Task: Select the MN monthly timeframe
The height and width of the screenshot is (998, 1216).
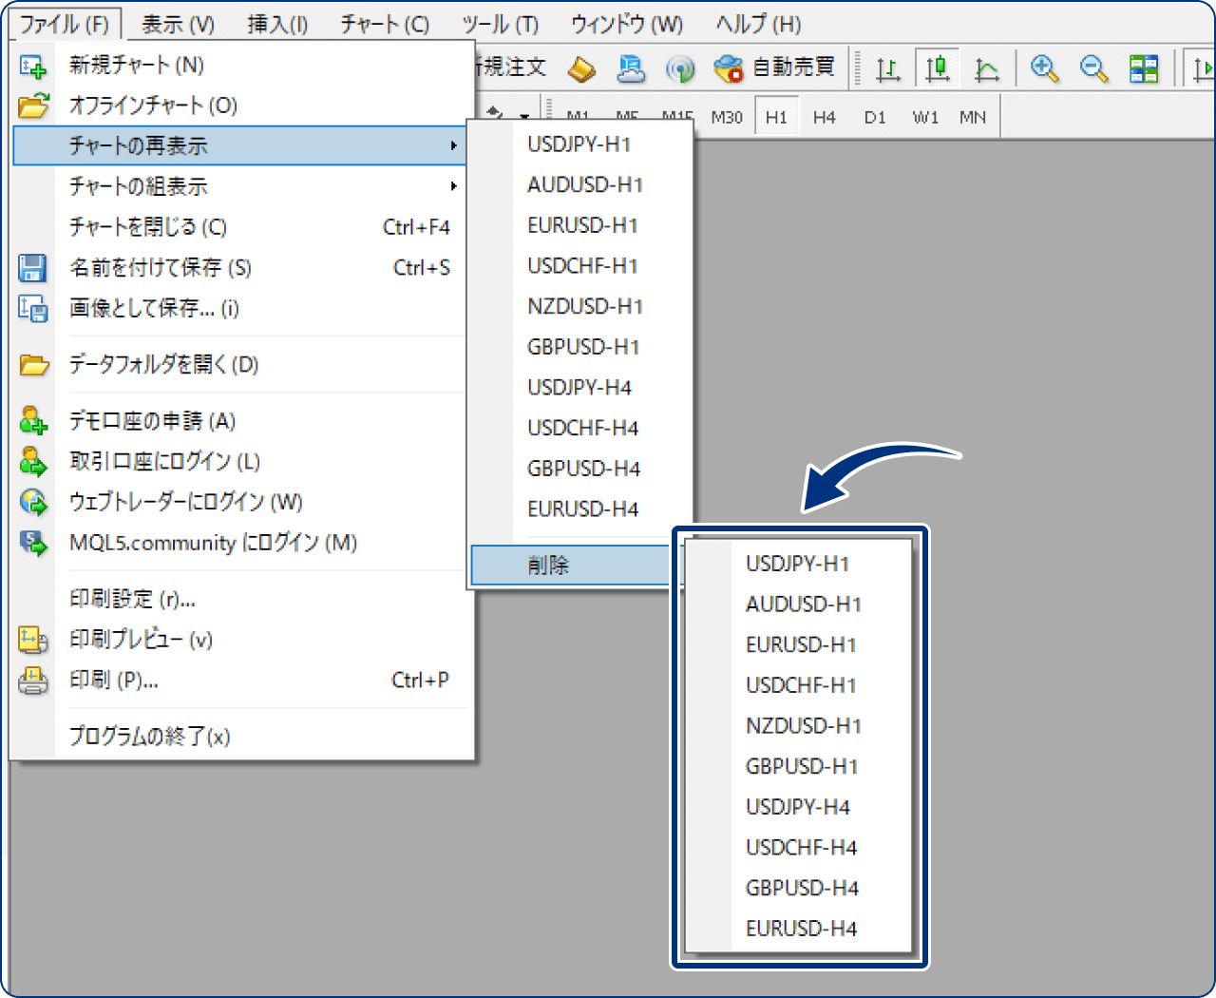Action: pos(972,116)
